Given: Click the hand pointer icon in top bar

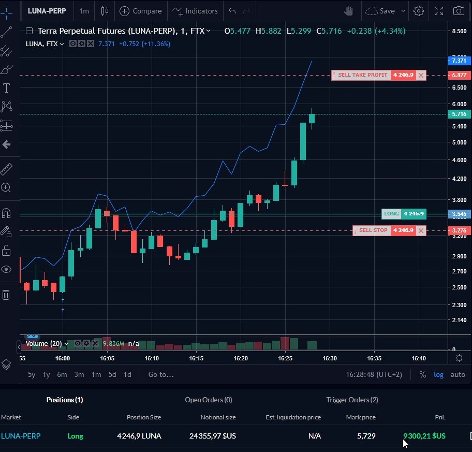Looking at the screenshot, I should [348, 11].
